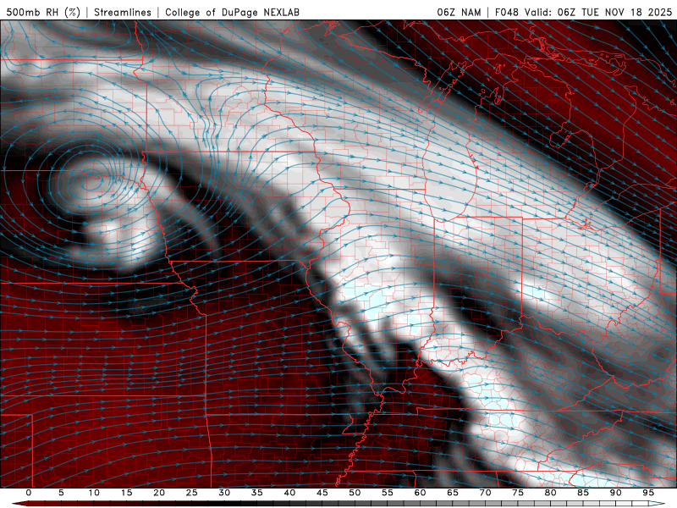Click the "Valid: 06Z TUE NOV 18 2025" timestamp
Viewport: 677px width, 508px height.
[598, 12]
